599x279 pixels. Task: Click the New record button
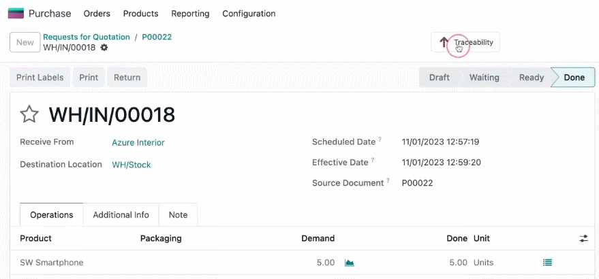[25, 42]
